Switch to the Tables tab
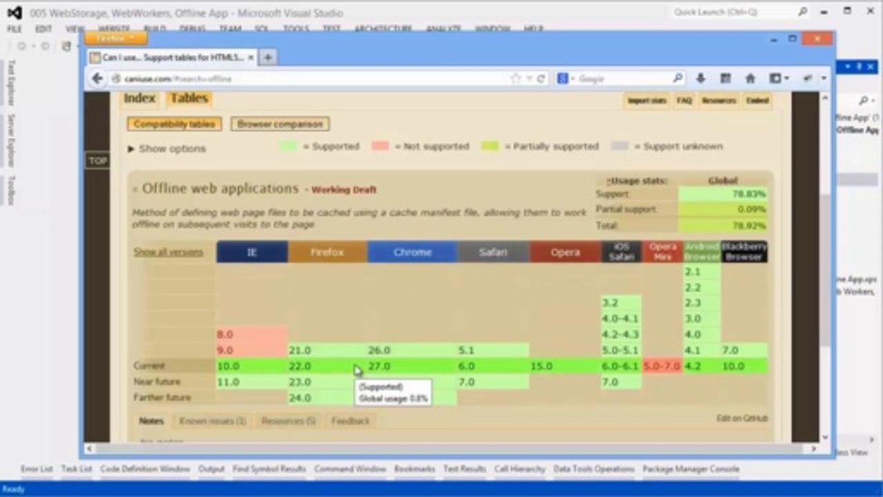The image size is (883, 497). tap(188, 99)
